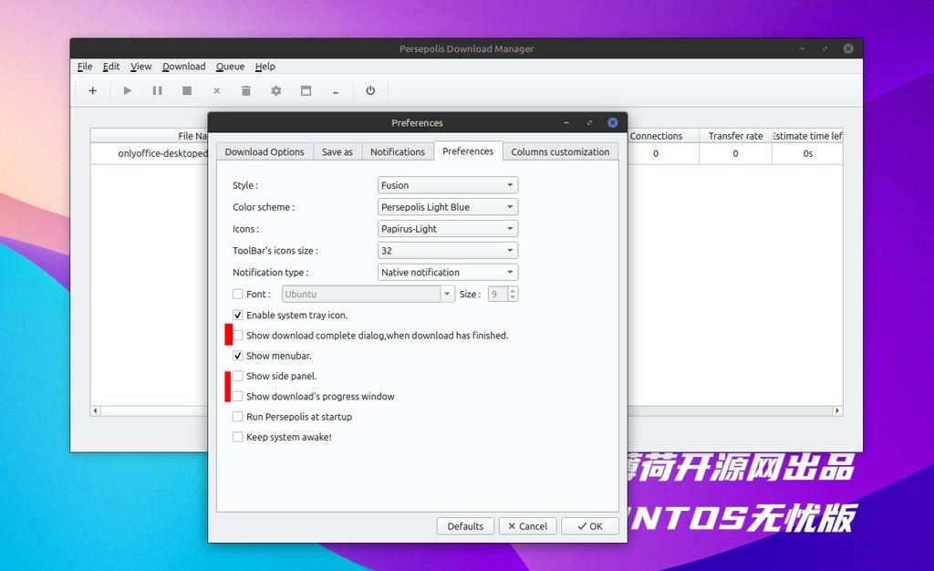The height and width of the screenshot is (571, 934).
Task: Open the Style dropdown showing Fusion
Action: pos(448,185)
